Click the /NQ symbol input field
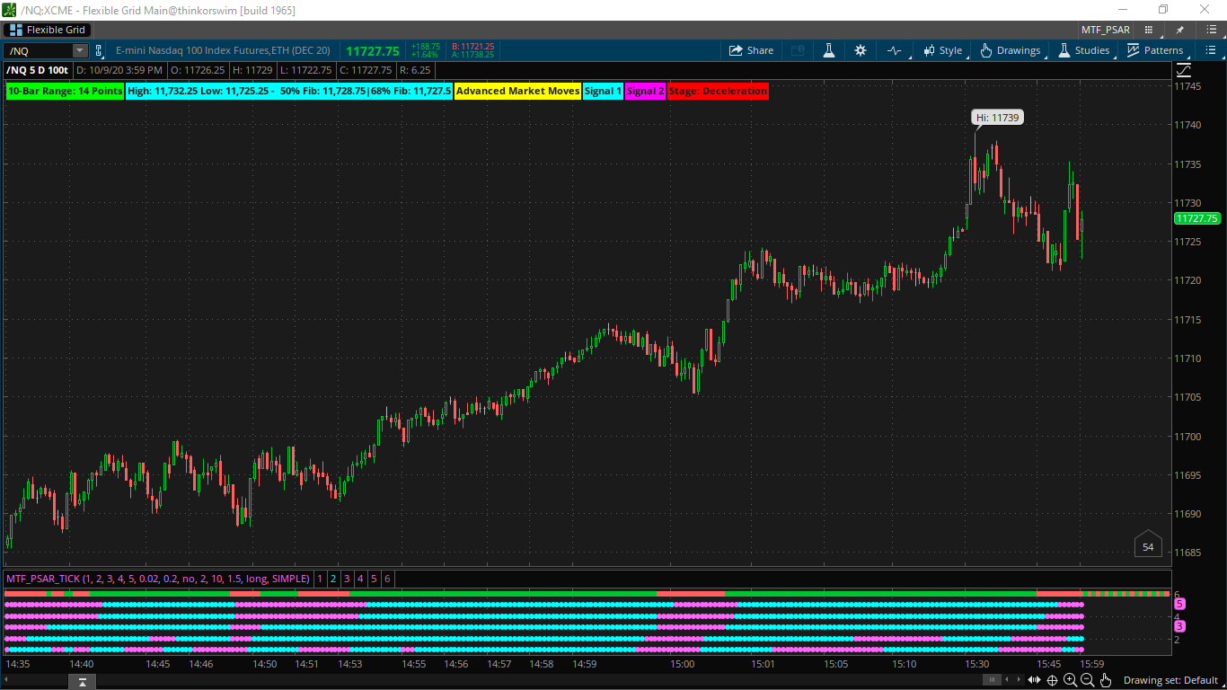The height and width of the screenshot is (690, 1227). coord(40,51)
